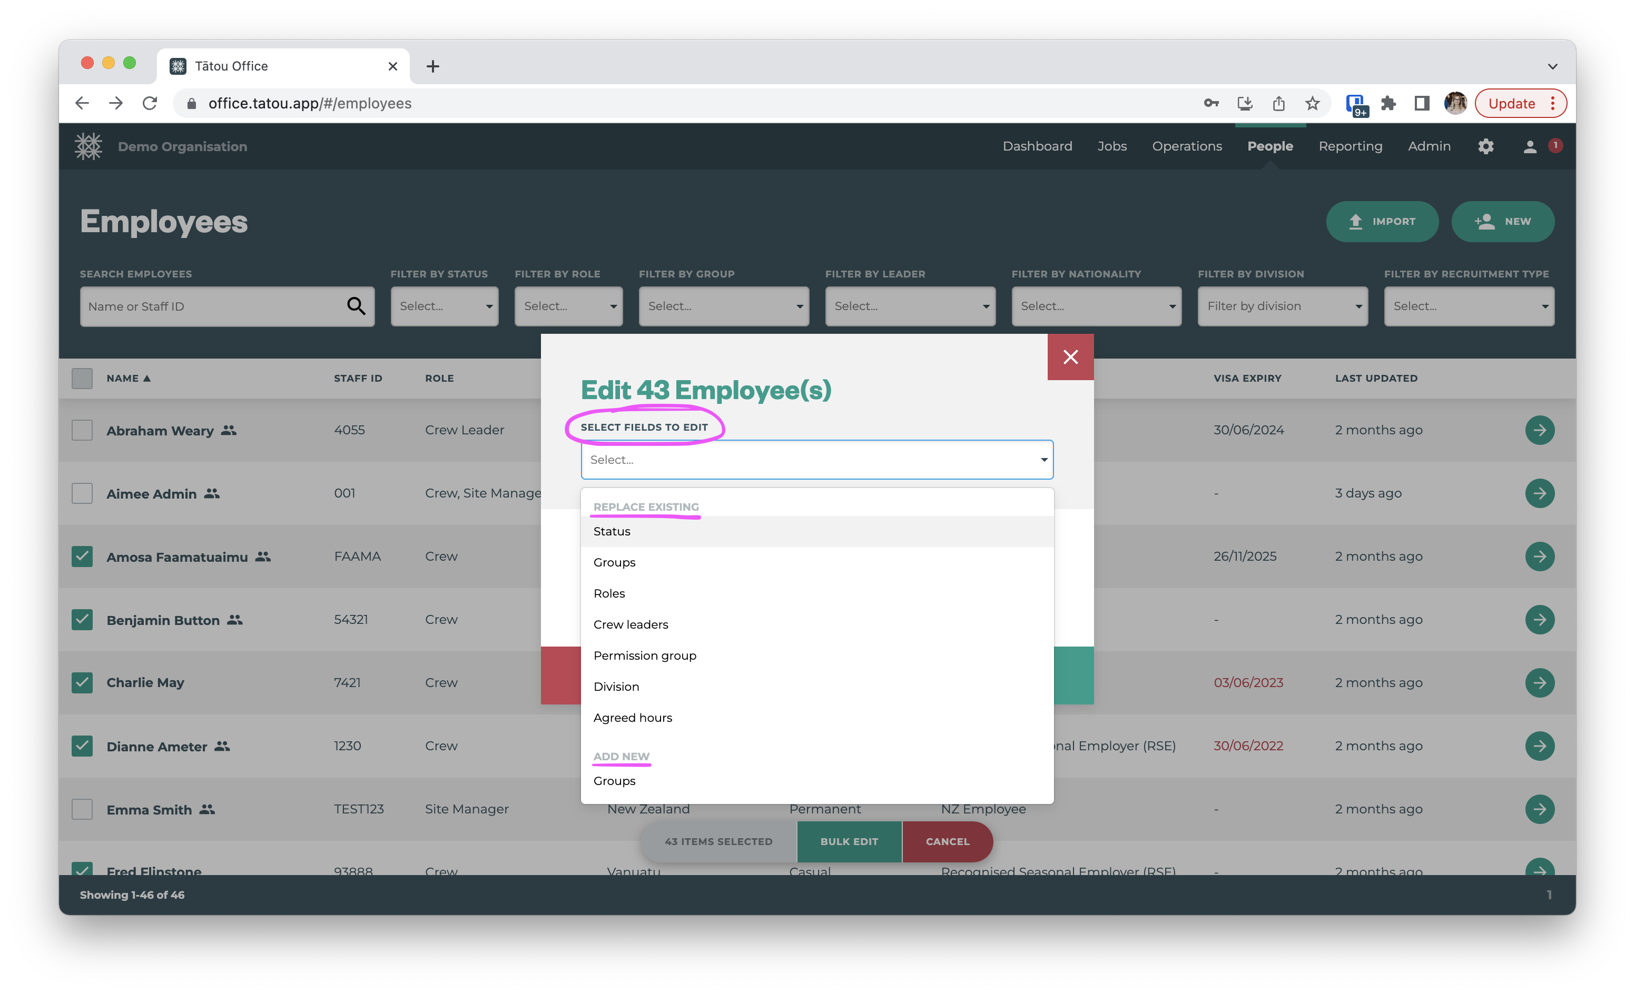The height and width of the screenshot is (993, 1635).
Task: Open the Filter by Division dropdown
Action: [x=1282, y=306]
